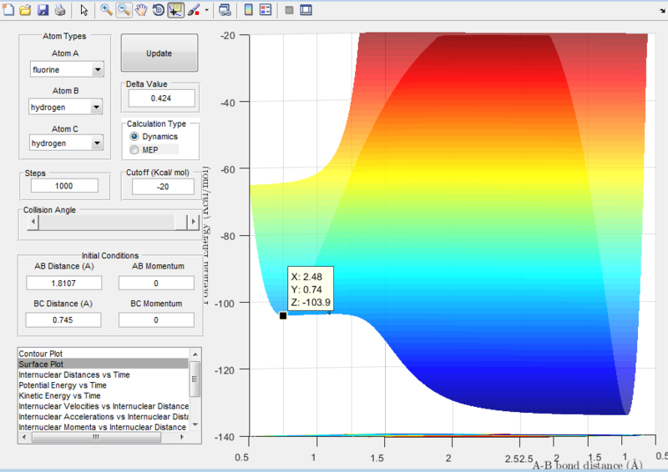This screenshot has width=668, height=472.
Task: Open a file with the folder icon
Action: (x=25, y=11)
